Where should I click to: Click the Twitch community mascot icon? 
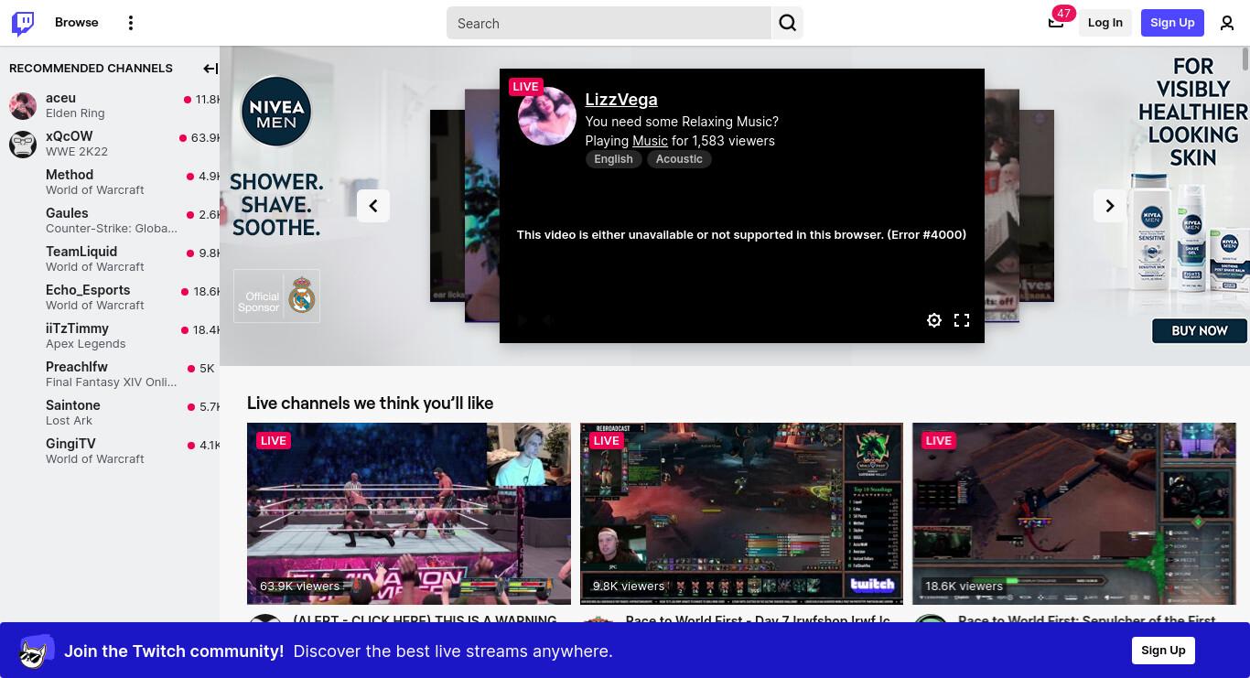(x=35, y=651)
